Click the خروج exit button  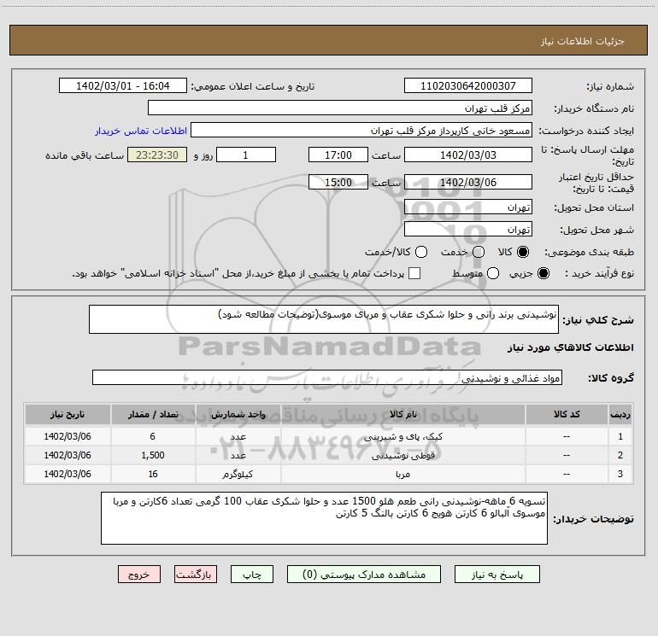click(139, 575)
